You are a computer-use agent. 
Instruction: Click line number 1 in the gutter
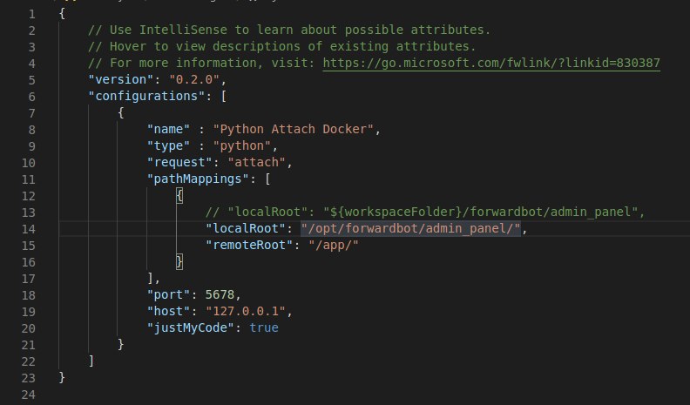pos(32,14)
